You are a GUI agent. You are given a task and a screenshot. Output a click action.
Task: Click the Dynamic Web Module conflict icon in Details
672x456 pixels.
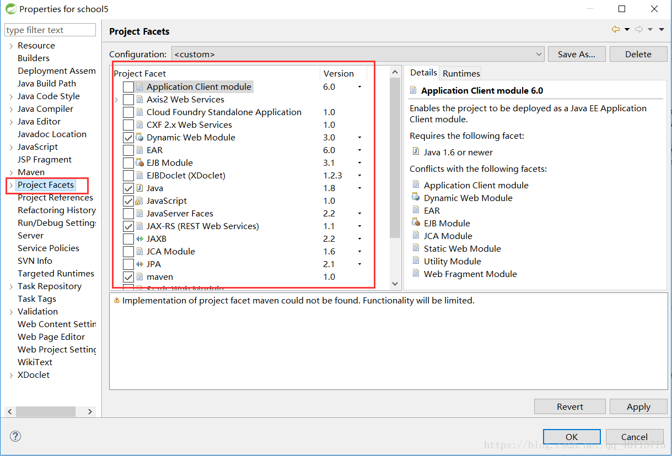pos(416,198)
